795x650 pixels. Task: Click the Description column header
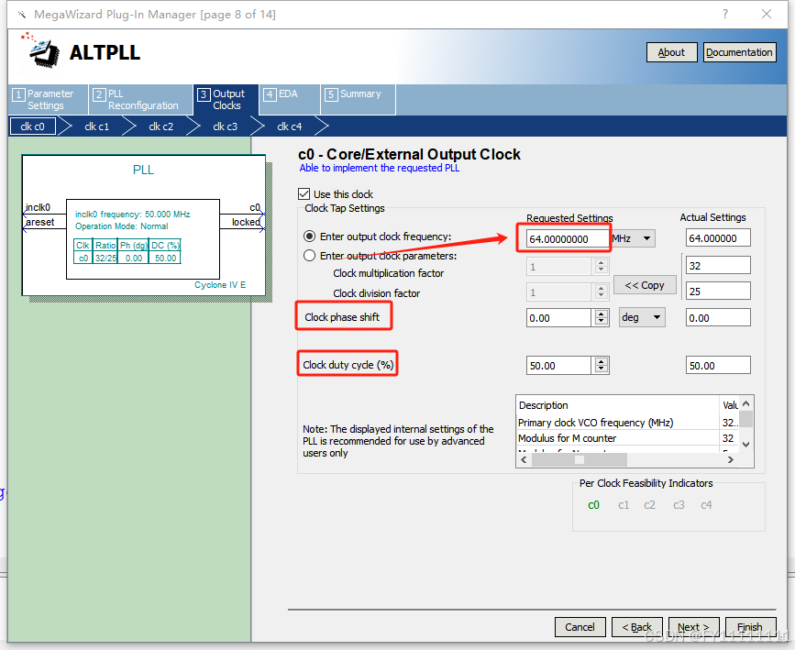[x=617, y=405]
